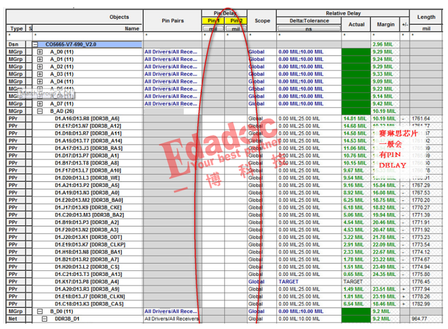This screenshot has height=329, width=448.
Task: Click the Pin Pairs filter field
Action: pyautogui.click(x=173, y=36)
